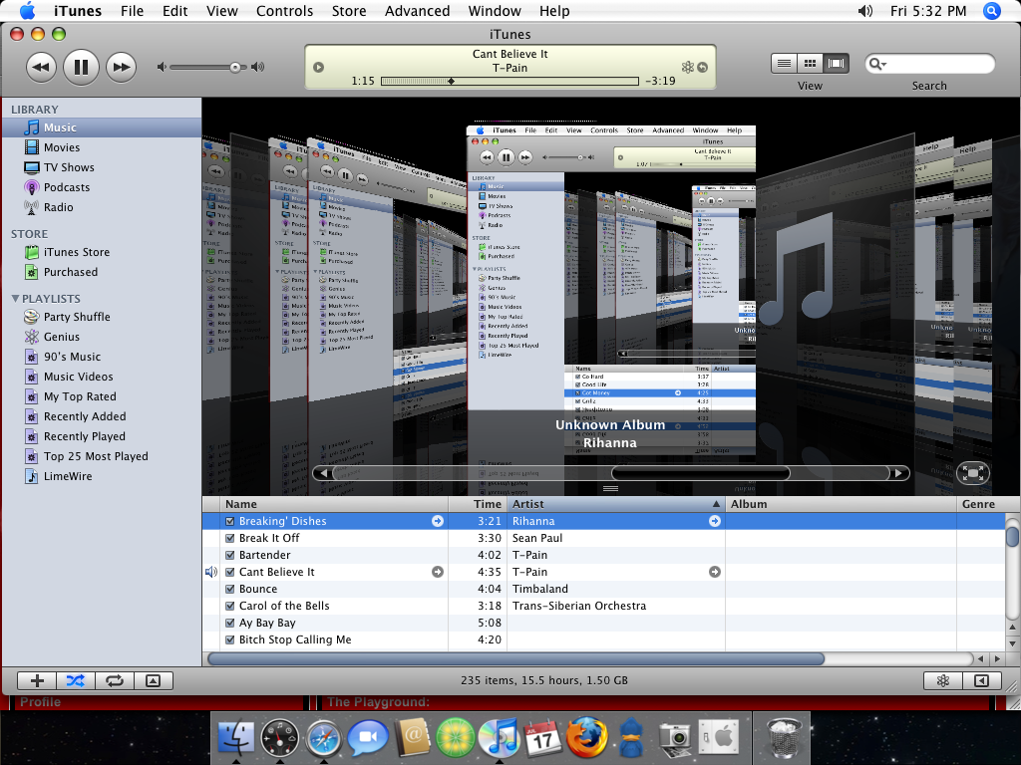The height and width of the screenshot is (765, 1021).
Task: Sort by the Artist column header
Action: tap(616, 504)
